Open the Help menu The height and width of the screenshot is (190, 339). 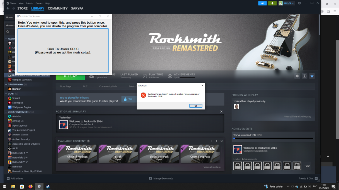47,3
